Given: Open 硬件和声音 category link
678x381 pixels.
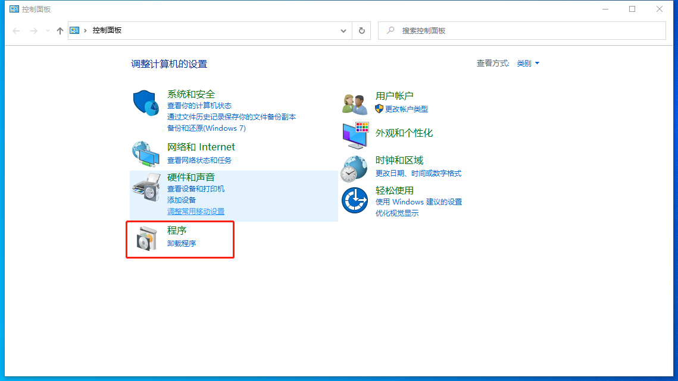Looking at the screenshot, I should (191, 178).
